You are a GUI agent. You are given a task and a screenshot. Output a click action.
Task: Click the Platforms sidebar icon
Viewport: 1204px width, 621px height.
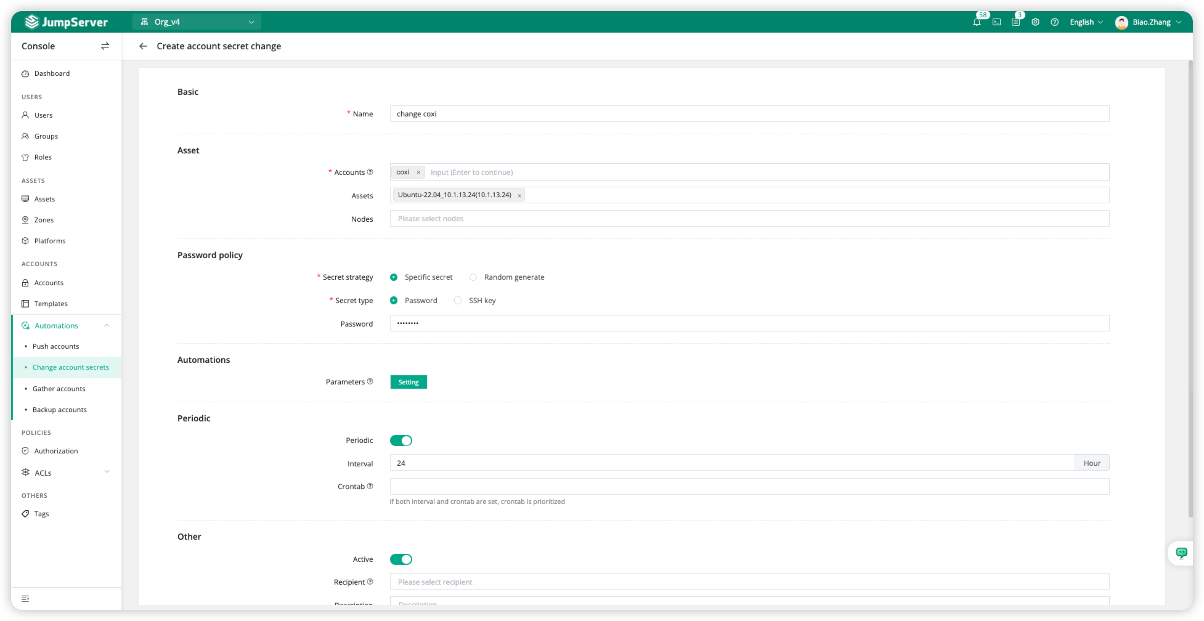pos(25,241)
